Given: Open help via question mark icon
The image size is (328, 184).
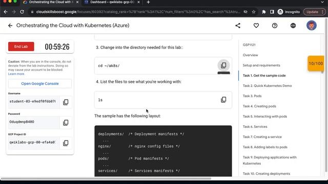Looking at the screenshot, I should [275, 26].
